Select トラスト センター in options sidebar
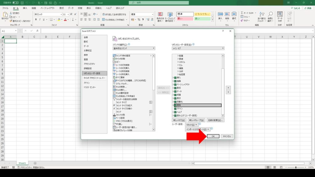 pyautogui.click(x=90, y=87)
